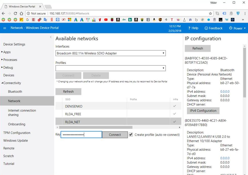Click the Power icon in the header
This screenshot has height=175, width=248.
(x=231, y=28)
